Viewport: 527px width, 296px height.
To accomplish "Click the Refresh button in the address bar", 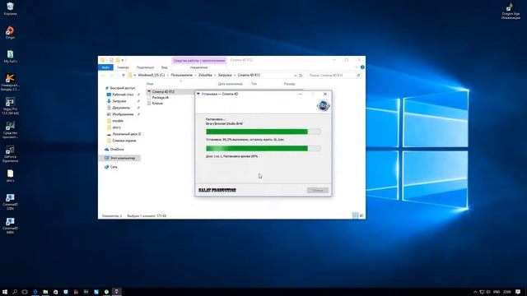I will (301, 76).
